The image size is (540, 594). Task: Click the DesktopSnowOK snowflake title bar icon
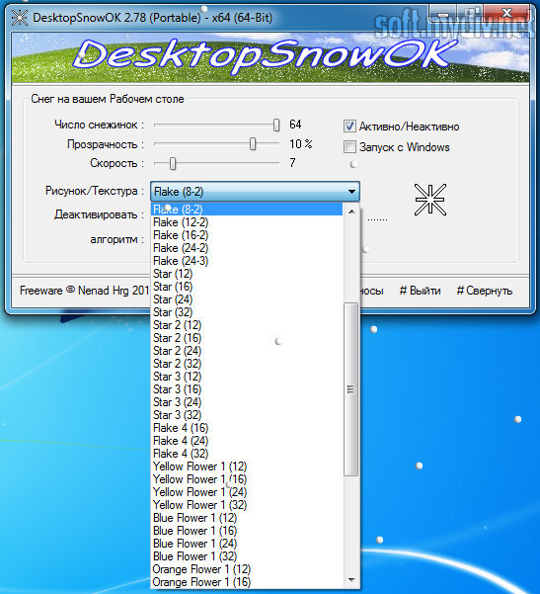(20, 18)
